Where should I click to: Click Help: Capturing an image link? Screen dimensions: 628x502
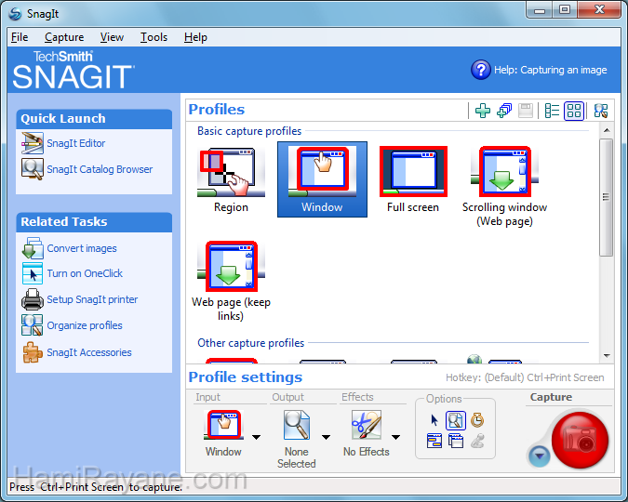550,70
